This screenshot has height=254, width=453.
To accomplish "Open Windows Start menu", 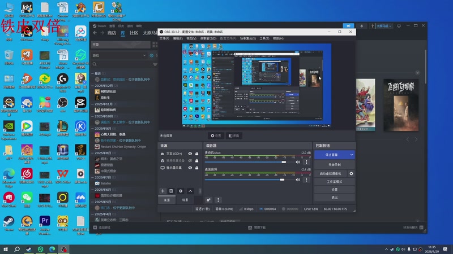I will [x=5, y=249].
